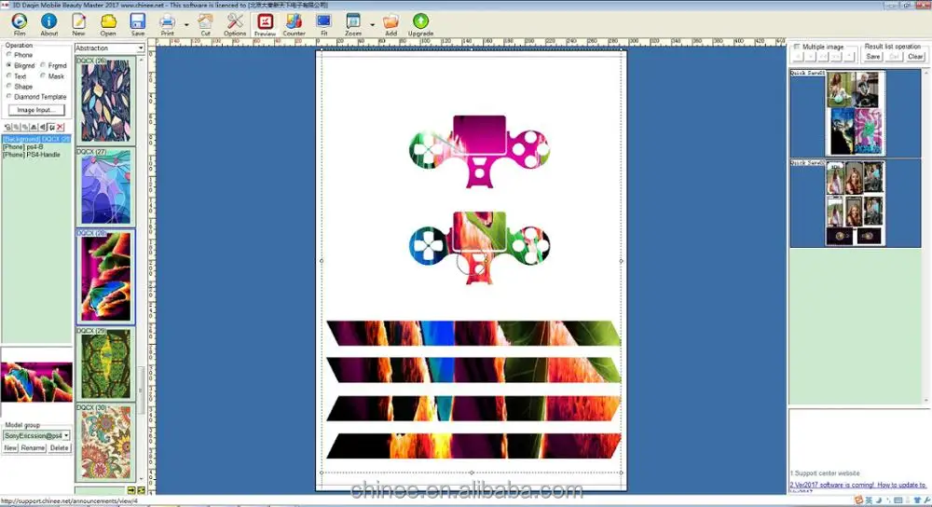Click the Cut toolbar icon
The height and width of the screenshot is (507, 932).
point(205,24)
